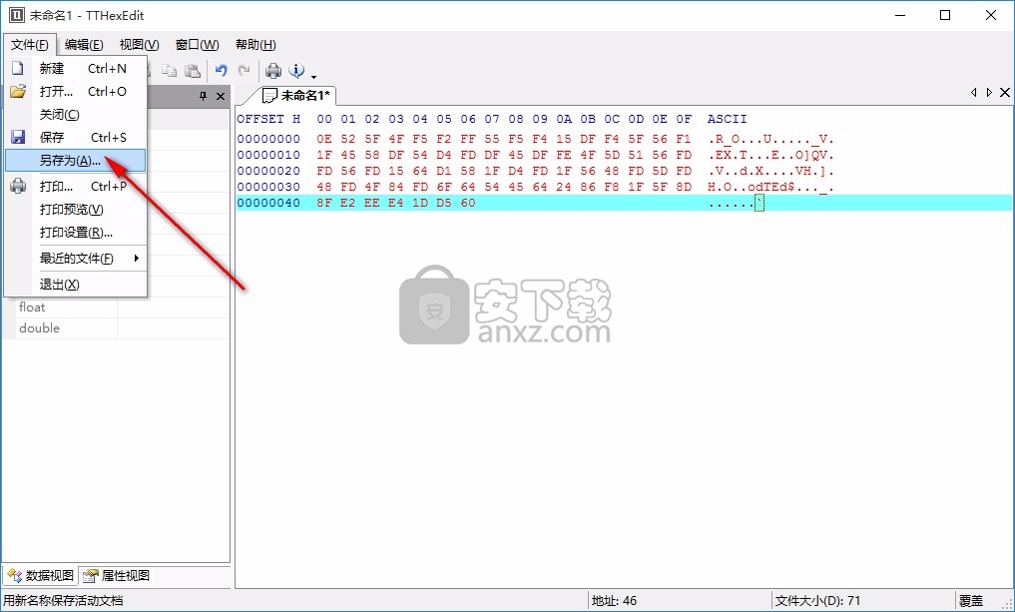
Task: Open the 编辑(E) menu
Action: click(x=84, y=45)
